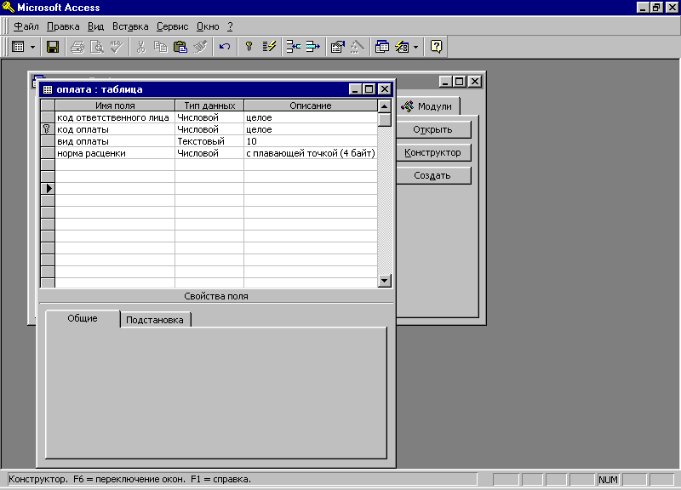Screen dimensions: 681x490
Task: Open the Сервис menu
Action: point(173,26)
